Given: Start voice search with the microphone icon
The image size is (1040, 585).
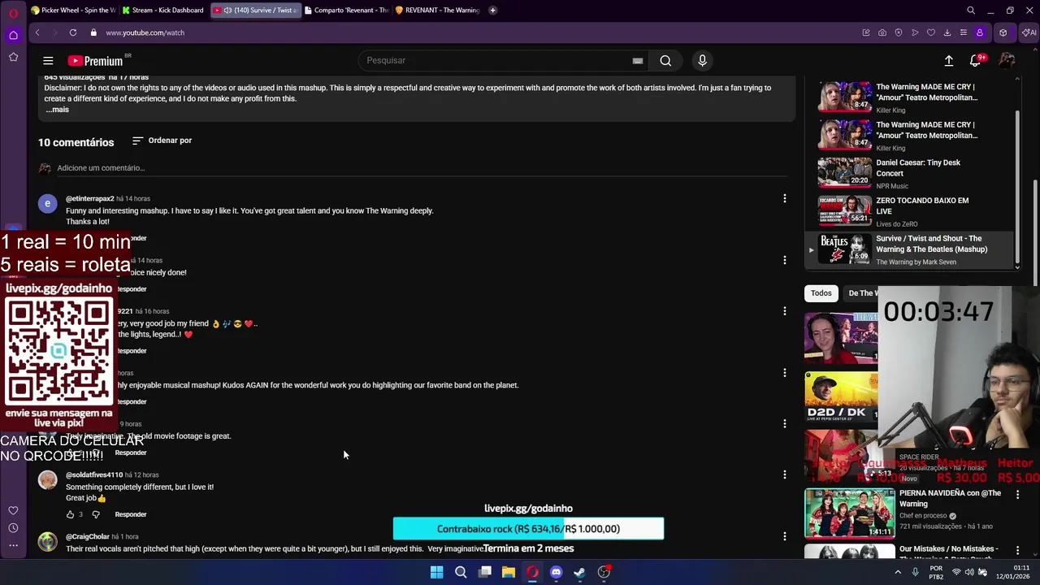Looking at the screenshot, I should point(703,60).
